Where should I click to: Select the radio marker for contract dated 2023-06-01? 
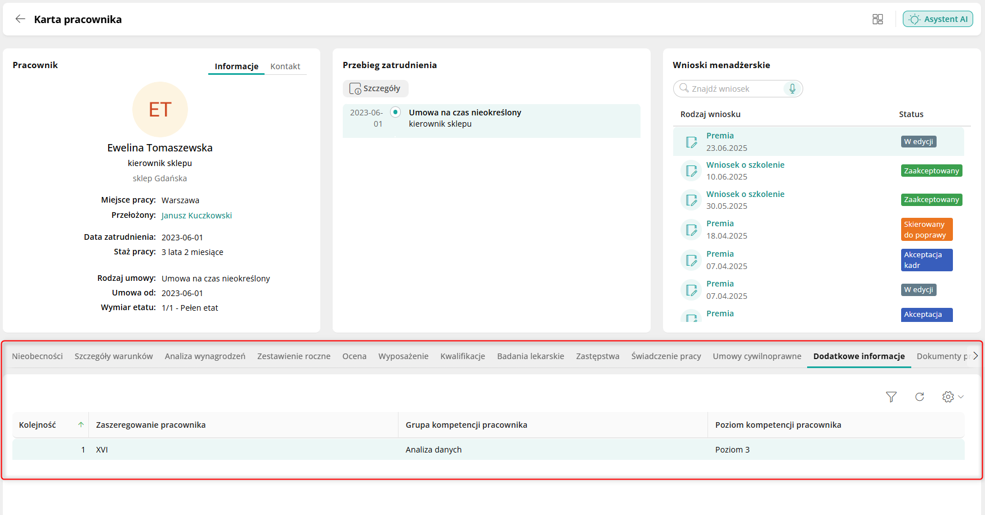tap(396, 112)
